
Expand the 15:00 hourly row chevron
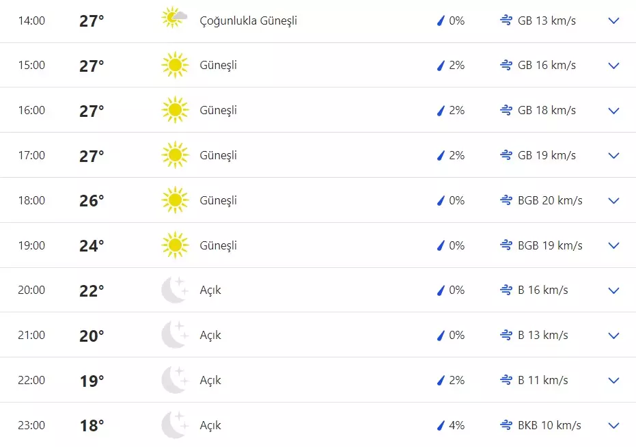tap(613, 66)
